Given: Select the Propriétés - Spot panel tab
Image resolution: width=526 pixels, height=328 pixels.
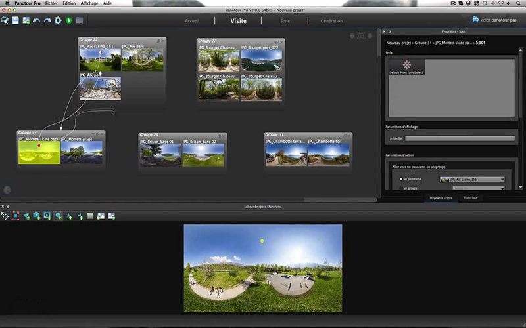Looking at the screenshot, I should click(441, 198).
